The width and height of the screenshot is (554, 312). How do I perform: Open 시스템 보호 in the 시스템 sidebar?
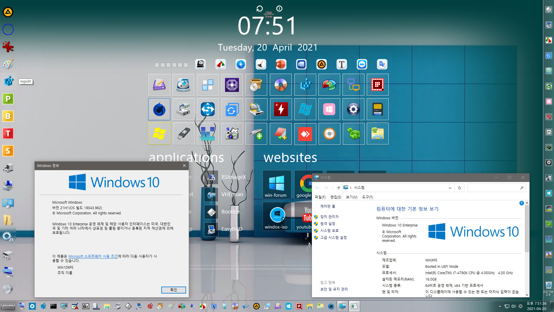point(329,231)
